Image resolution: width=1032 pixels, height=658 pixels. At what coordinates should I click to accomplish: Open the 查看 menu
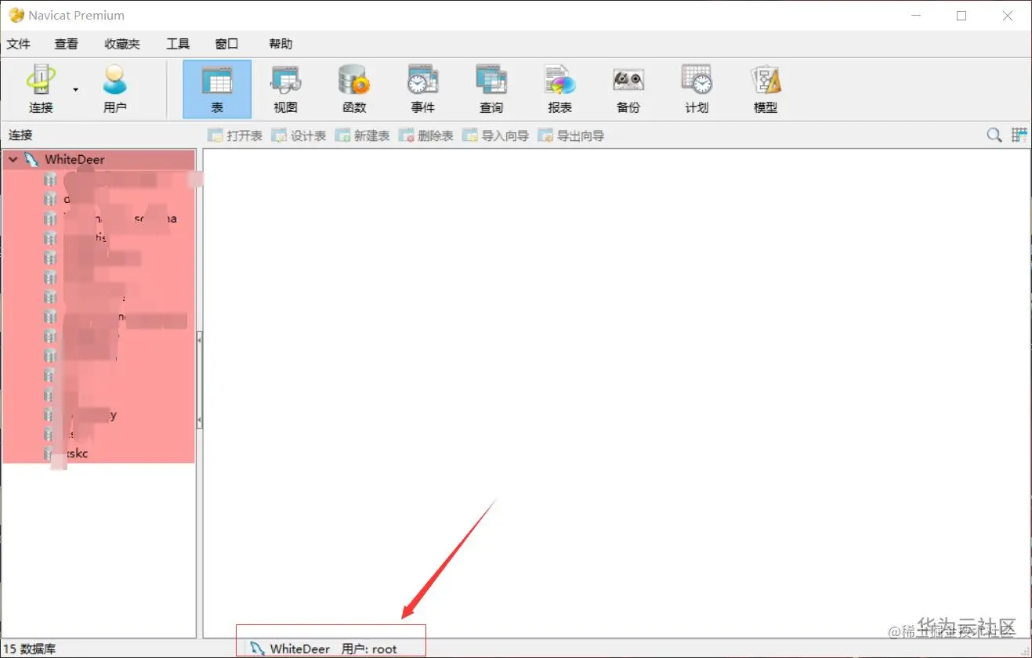67,44
